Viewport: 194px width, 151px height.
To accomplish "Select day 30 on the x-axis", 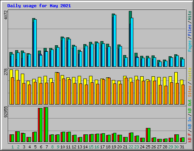I will [x=176, y=147].
